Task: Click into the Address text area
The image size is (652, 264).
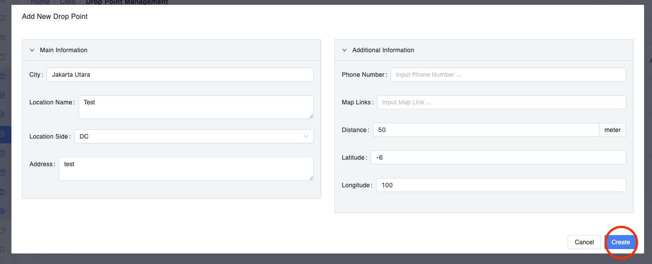Action: click(x=186, y=168)
